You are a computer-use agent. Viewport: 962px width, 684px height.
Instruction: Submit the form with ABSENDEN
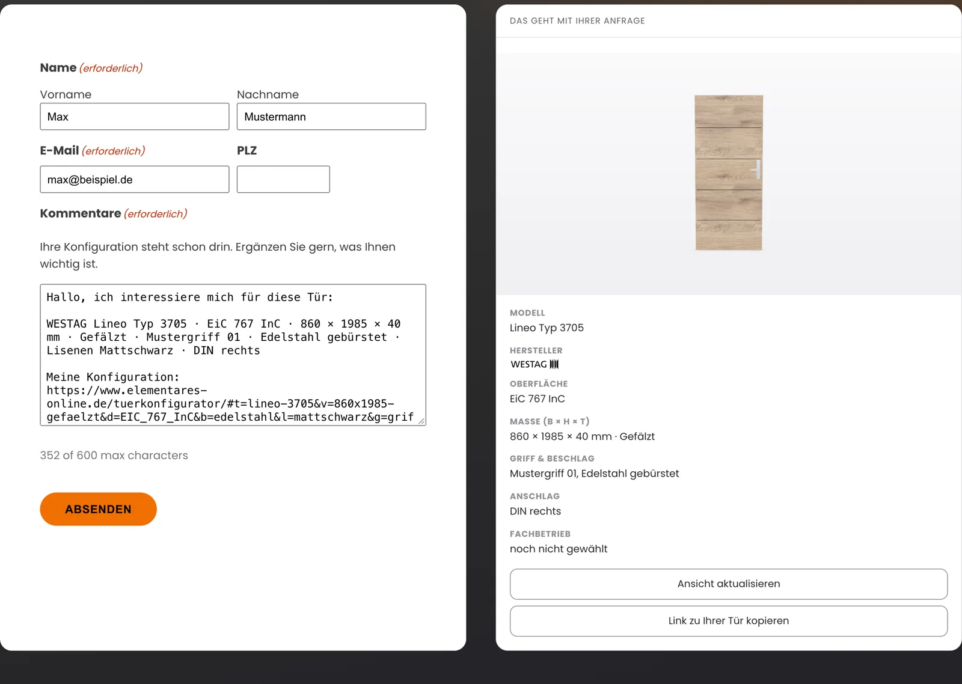(99, 509)
